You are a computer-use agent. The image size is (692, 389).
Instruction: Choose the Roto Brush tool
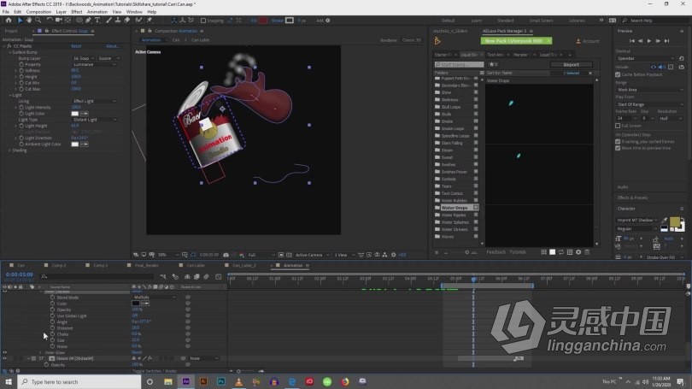point(139,21)
